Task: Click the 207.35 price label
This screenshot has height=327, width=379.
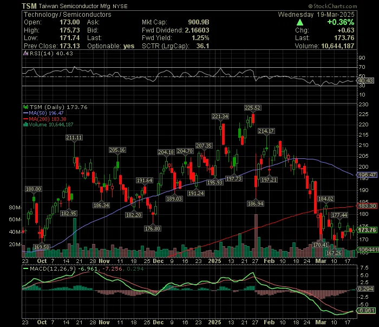Action: coord(204,146)
